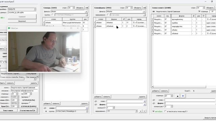Toggle the группа filter checkbox in Словарь
This screenshot has height=121, width=216.
pyautogui.click(x=53, y=15)
